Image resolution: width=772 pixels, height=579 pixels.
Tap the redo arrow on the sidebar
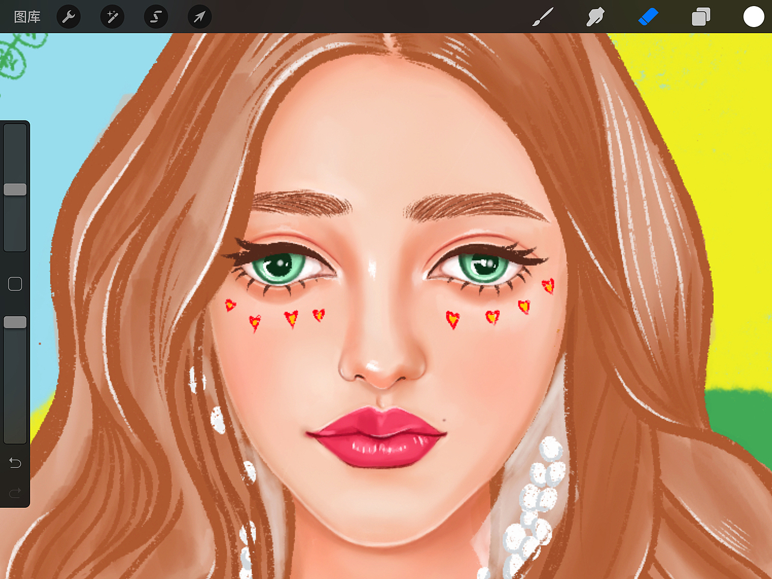(x=14, y=492)
